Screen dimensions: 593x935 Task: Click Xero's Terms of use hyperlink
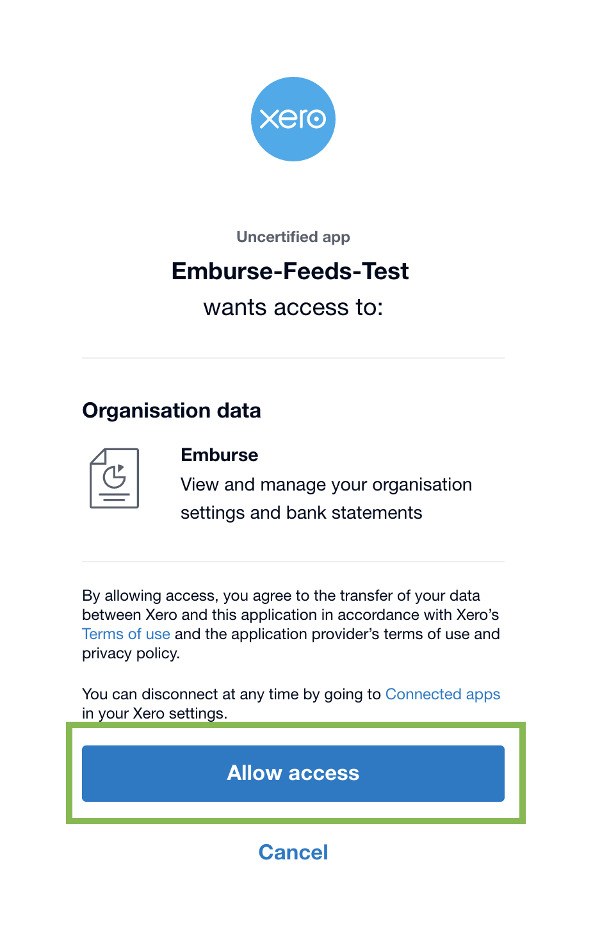126,634
